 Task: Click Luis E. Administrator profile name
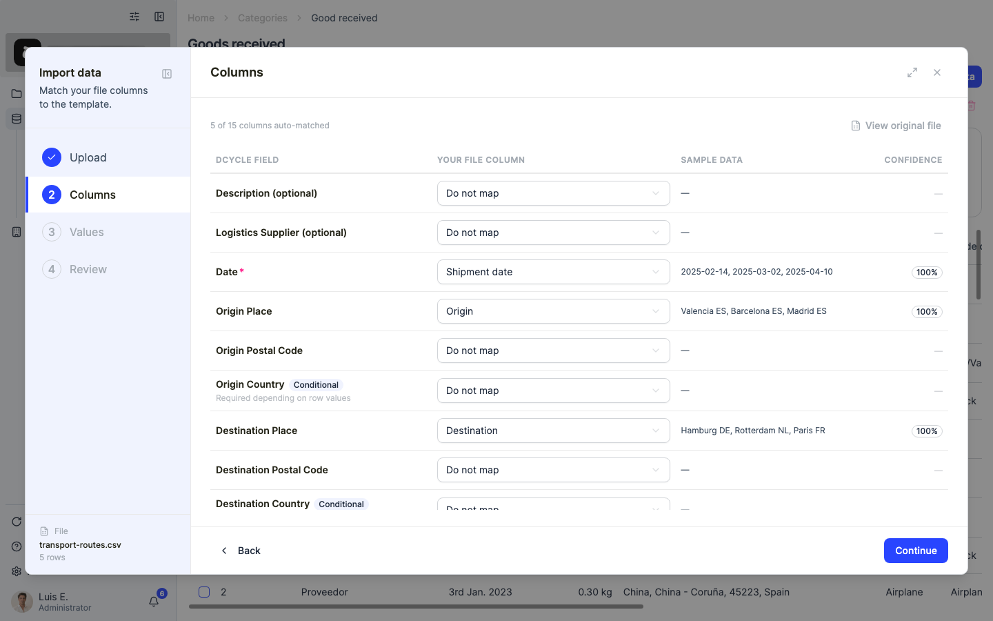(65, 602)
